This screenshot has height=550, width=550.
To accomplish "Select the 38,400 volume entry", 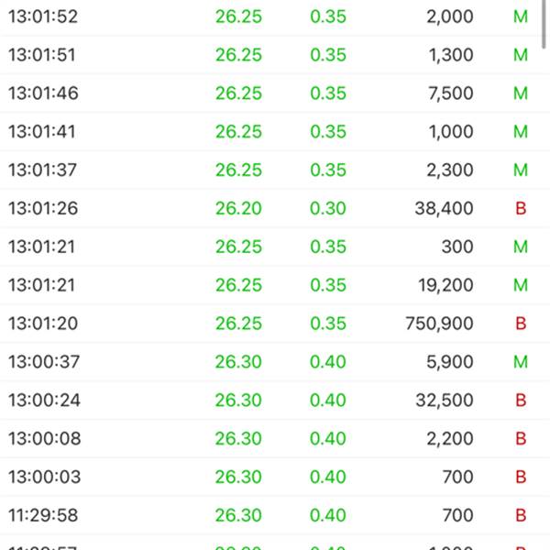I will (444, 208).
